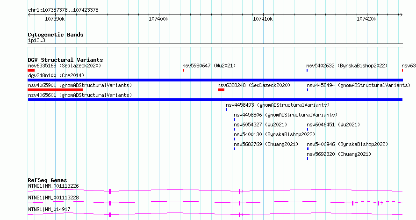Click the small blue marker under nsv5402632
The width and height of the screenshot is (416, 220).
pyautogui.click(x=307, y=70)
